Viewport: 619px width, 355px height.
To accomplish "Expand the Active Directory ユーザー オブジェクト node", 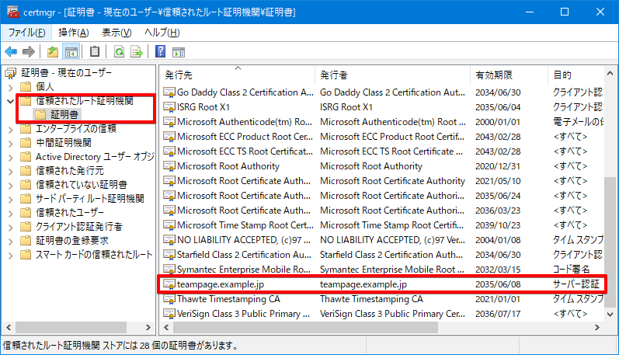I will (x=11, y=158).
